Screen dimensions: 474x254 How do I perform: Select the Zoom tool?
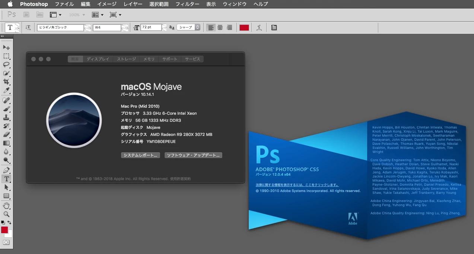[6, 214]
